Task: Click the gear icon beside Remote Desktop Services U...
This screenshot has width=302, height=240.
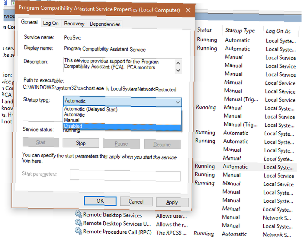Action: click(x=79, y=223)
